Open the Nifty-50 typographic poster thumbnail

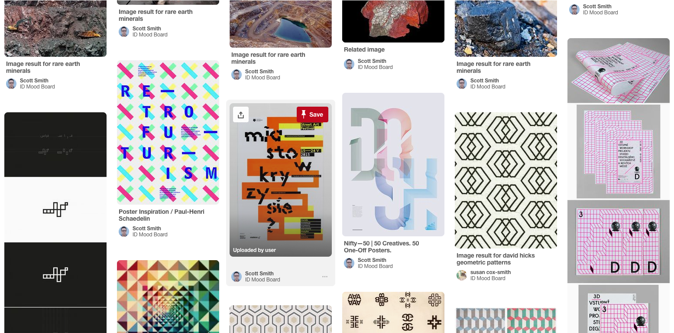(393, 165)
